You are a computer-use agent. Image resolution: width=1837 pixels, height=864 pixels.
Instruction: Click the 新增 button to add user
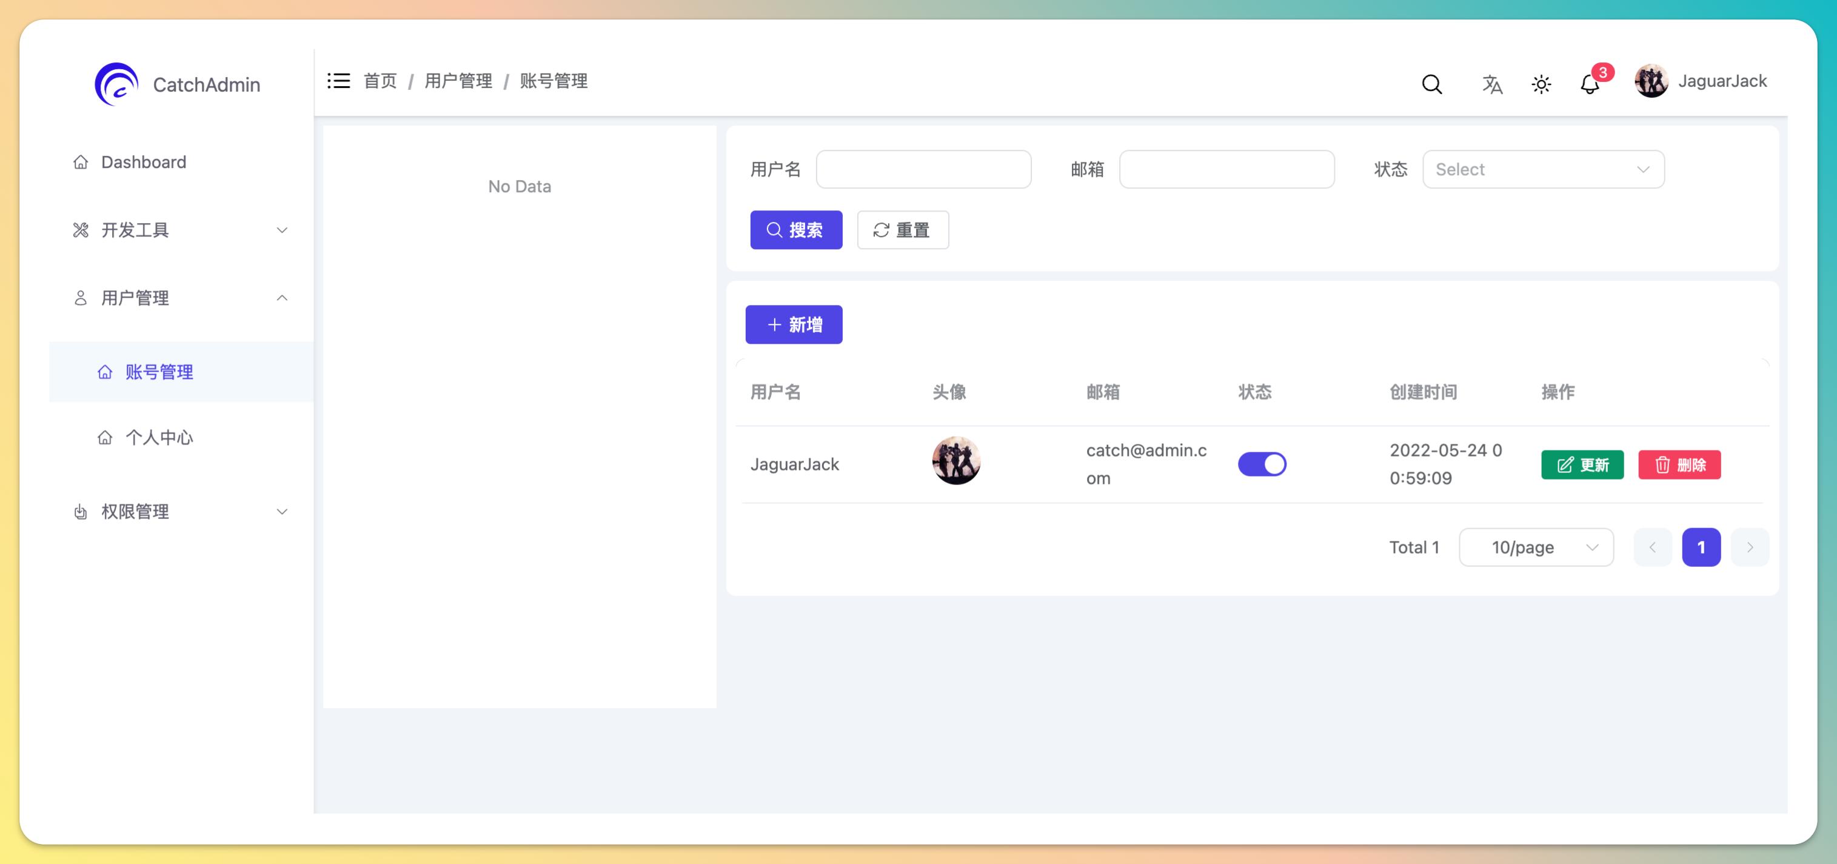click(x=794, y=324)
